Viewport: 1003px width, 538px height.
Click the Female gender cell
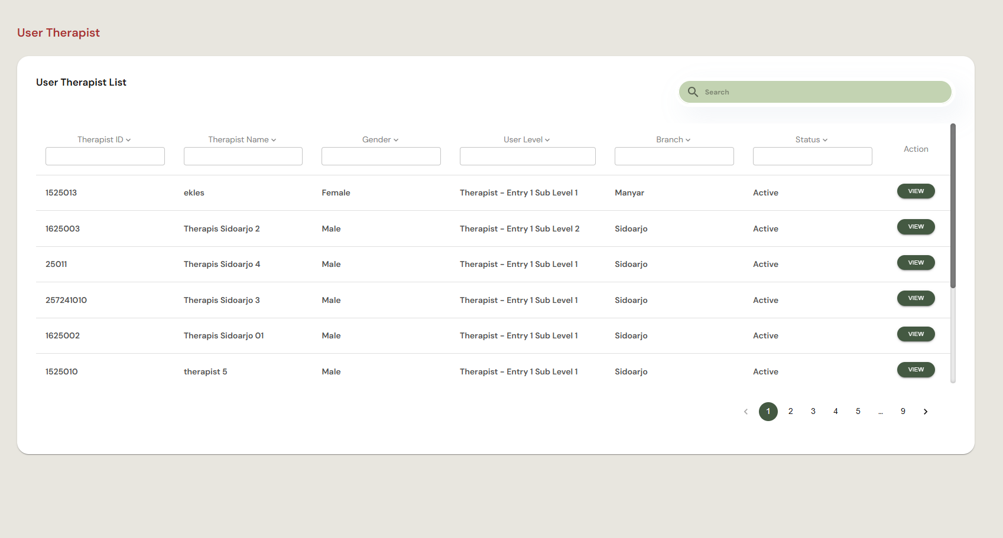(336, 193)
